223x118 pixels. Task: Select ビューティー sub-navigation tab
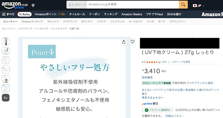(10, 21)
